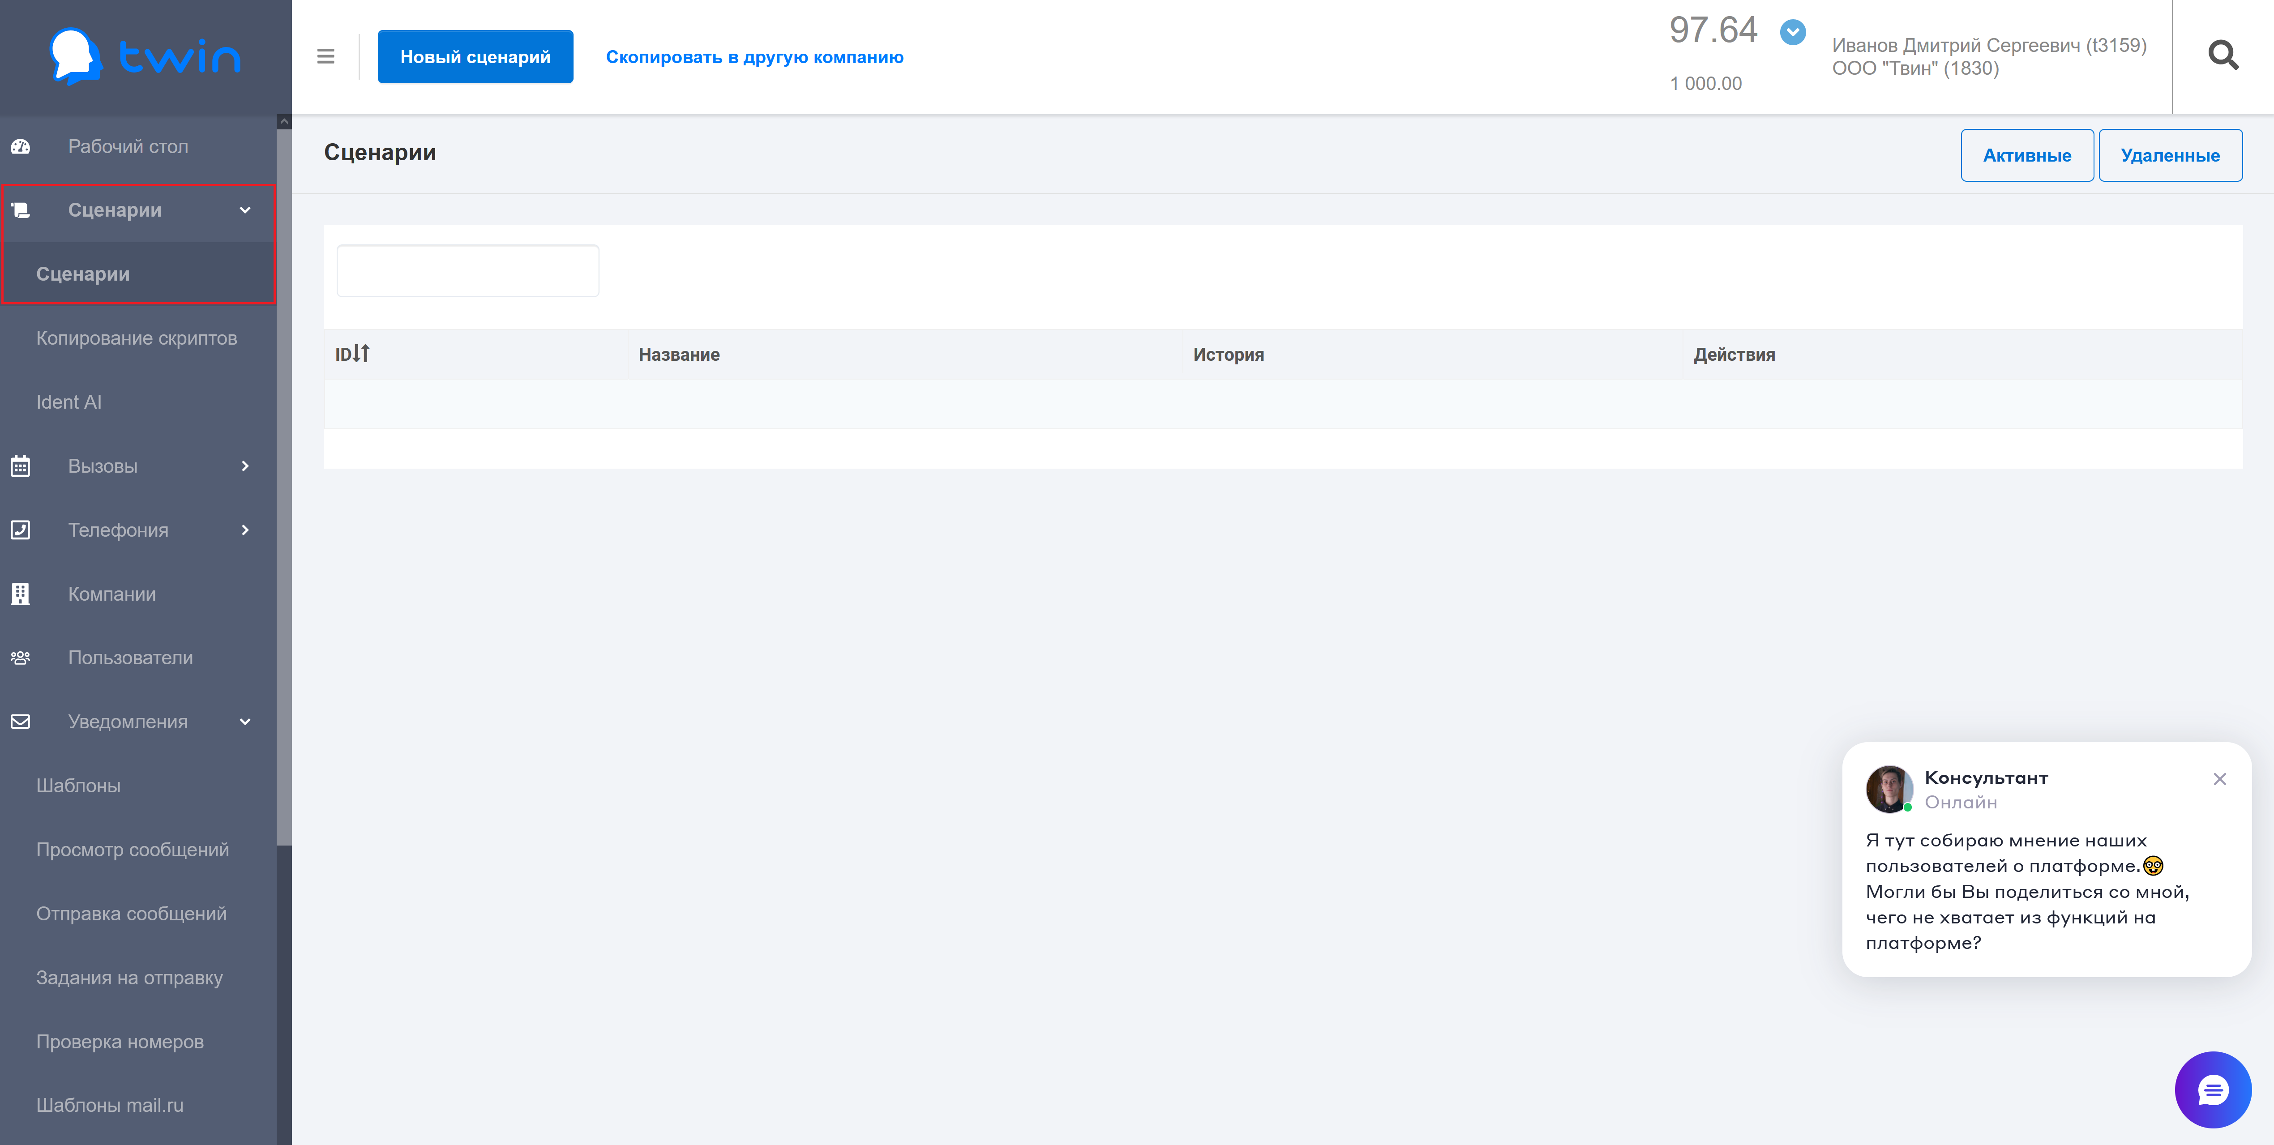2274x1145 pixels.
Task: Click the sidebar scrollbar track
Action: click(x=284, y=995)
